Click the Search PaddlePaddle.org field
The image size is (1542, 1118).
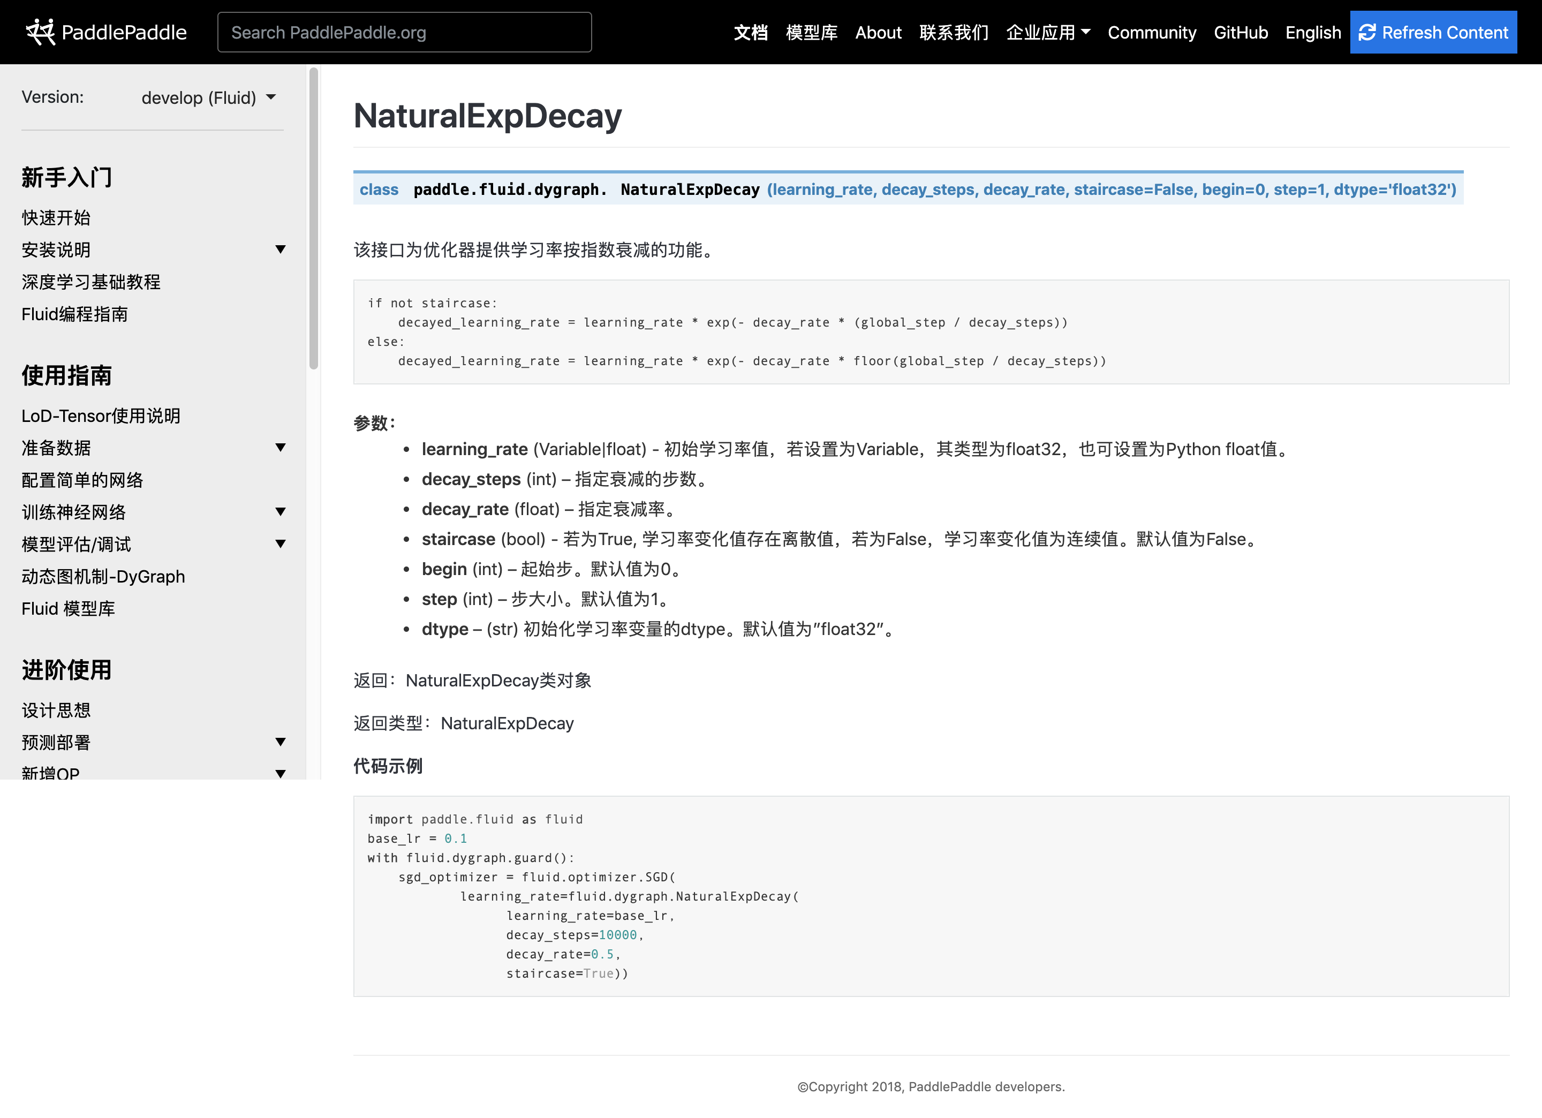(x=404, y=32)
